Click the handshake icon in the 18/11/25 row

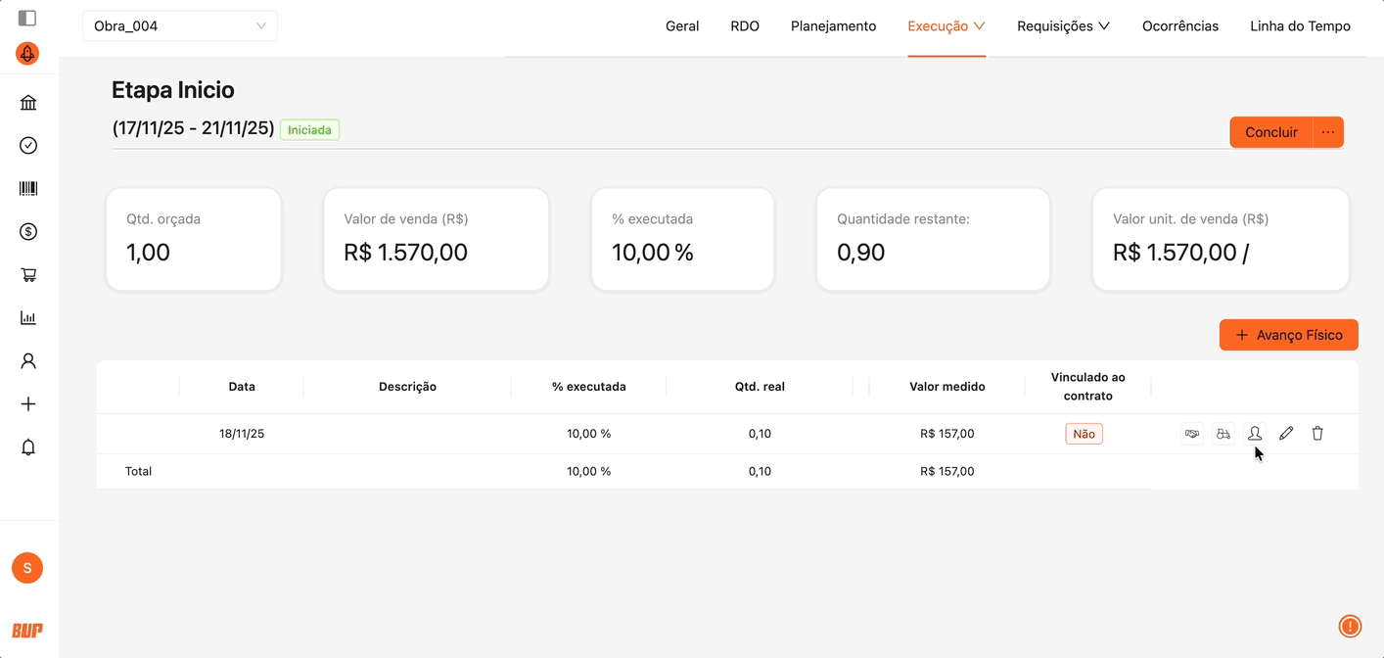click(1192, 434)
